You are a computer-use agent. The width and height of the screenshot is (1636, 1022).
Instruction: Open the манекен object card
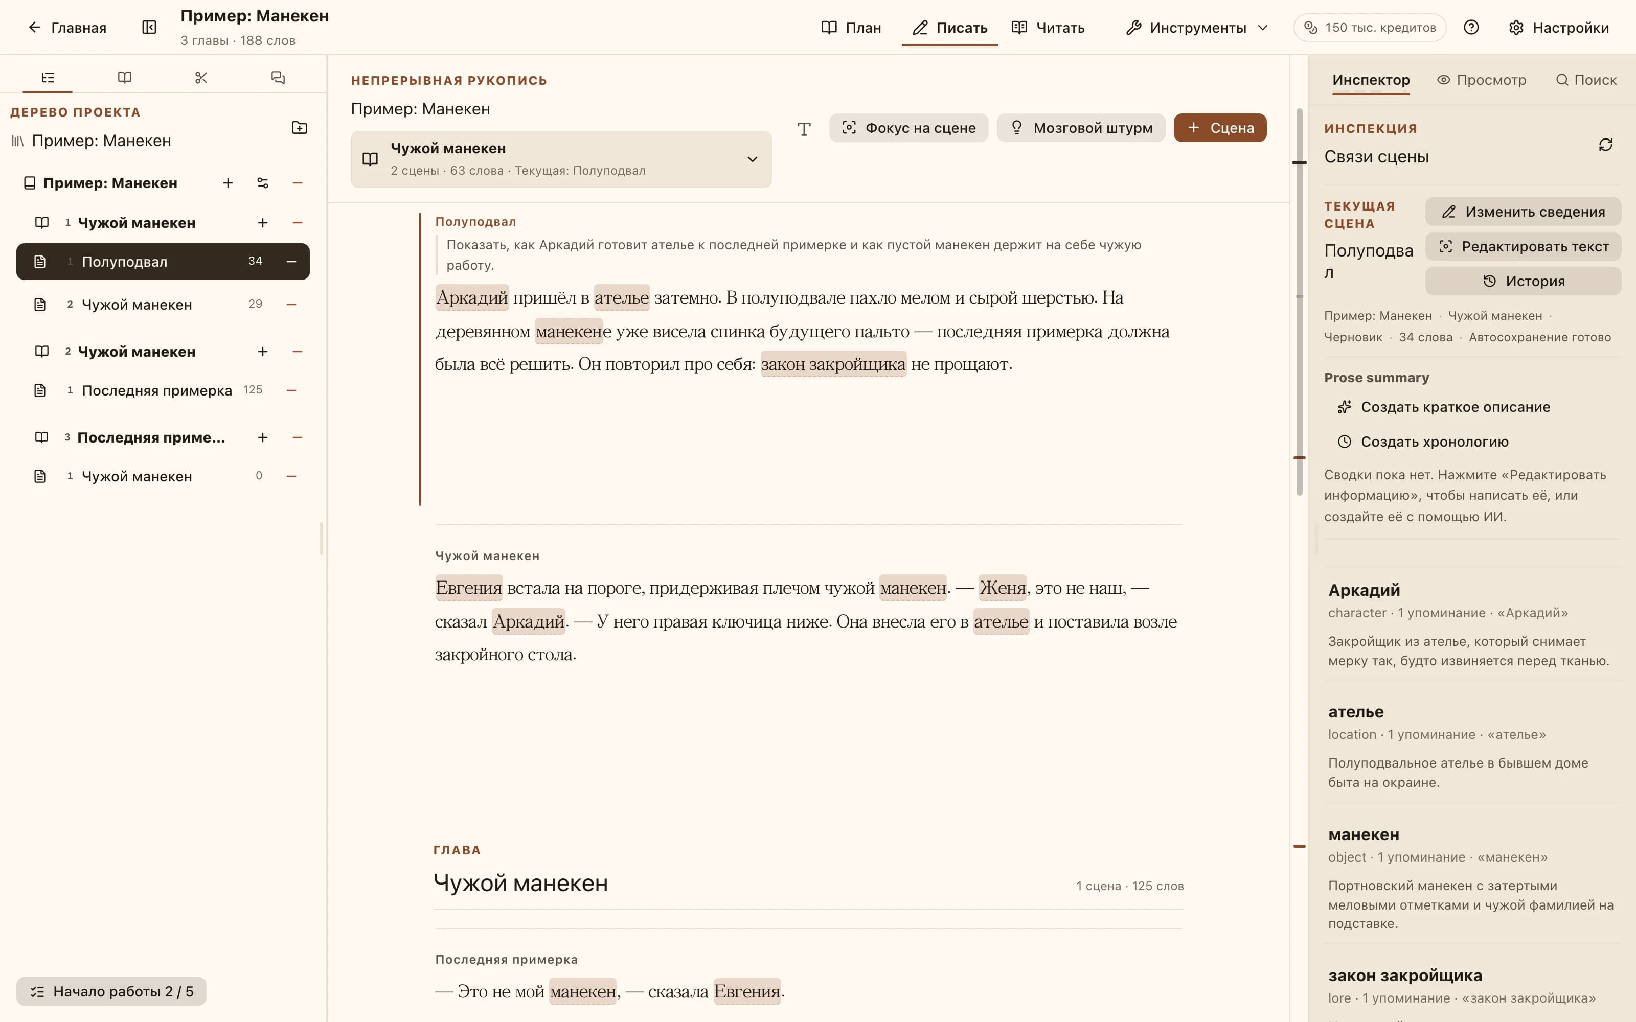pyautogui.click(x=1472, y=878)
